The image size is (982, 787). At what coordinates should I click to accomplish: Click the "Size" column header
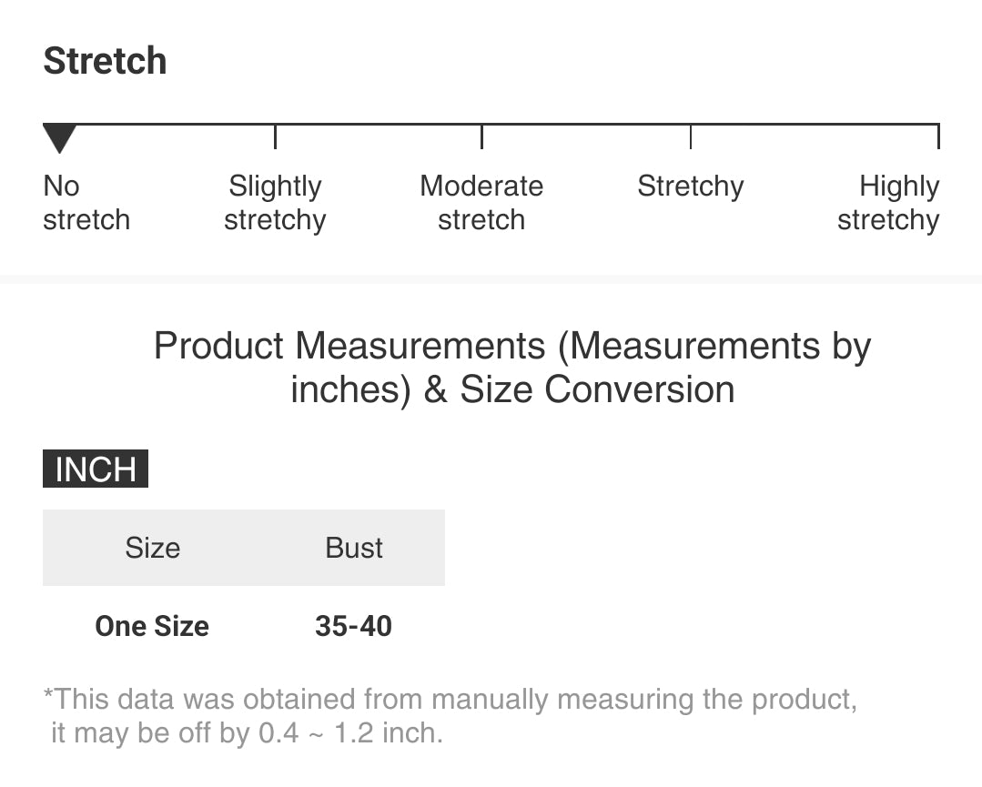[153, 548]
